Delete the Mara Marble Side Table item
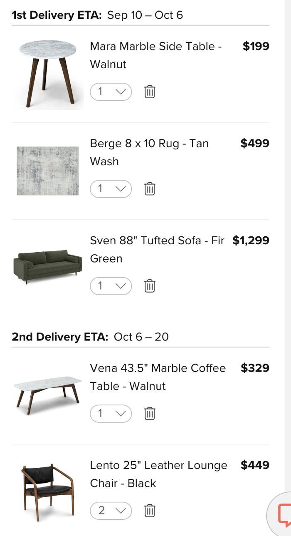This screenshot has height=536, width=291. coord(150,92)
